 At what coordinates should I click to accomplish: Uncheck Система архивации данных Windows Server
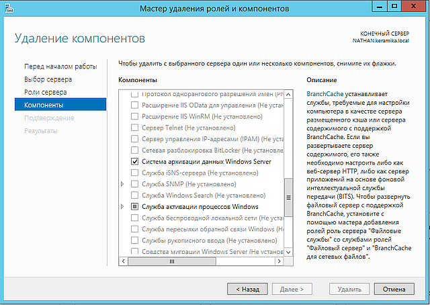[134, 161]
